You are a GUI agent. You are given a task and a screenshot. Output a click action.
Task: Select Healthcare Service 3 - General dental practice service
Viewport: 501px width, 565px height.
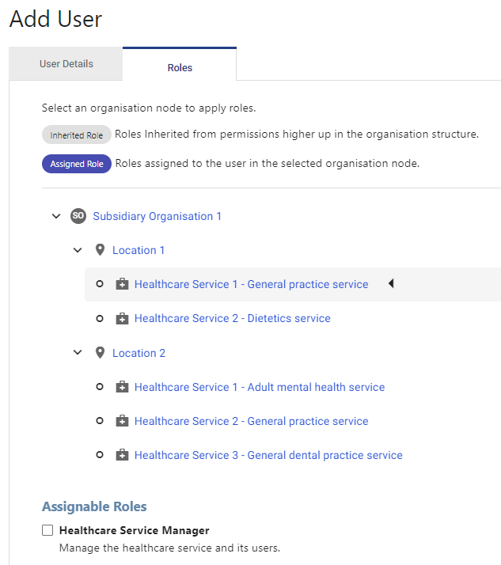click(x=268, y=455)
